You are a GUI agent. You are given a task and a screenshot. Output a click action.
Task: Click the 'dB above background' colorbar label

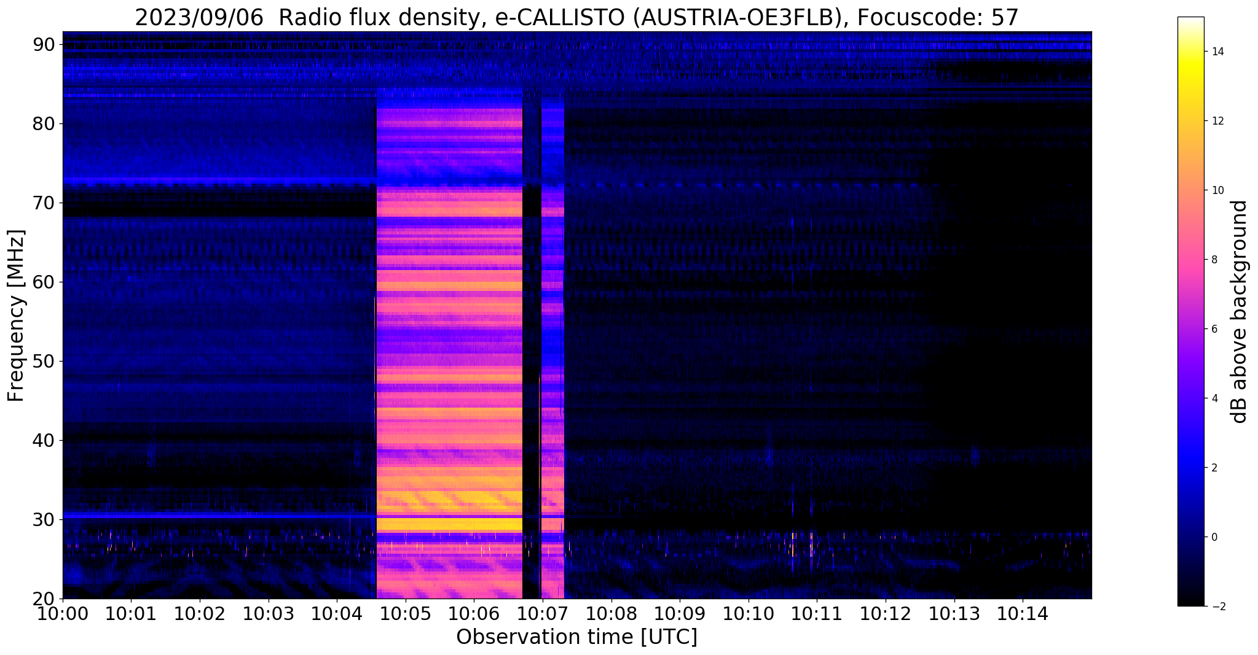tap(1240, 311)
